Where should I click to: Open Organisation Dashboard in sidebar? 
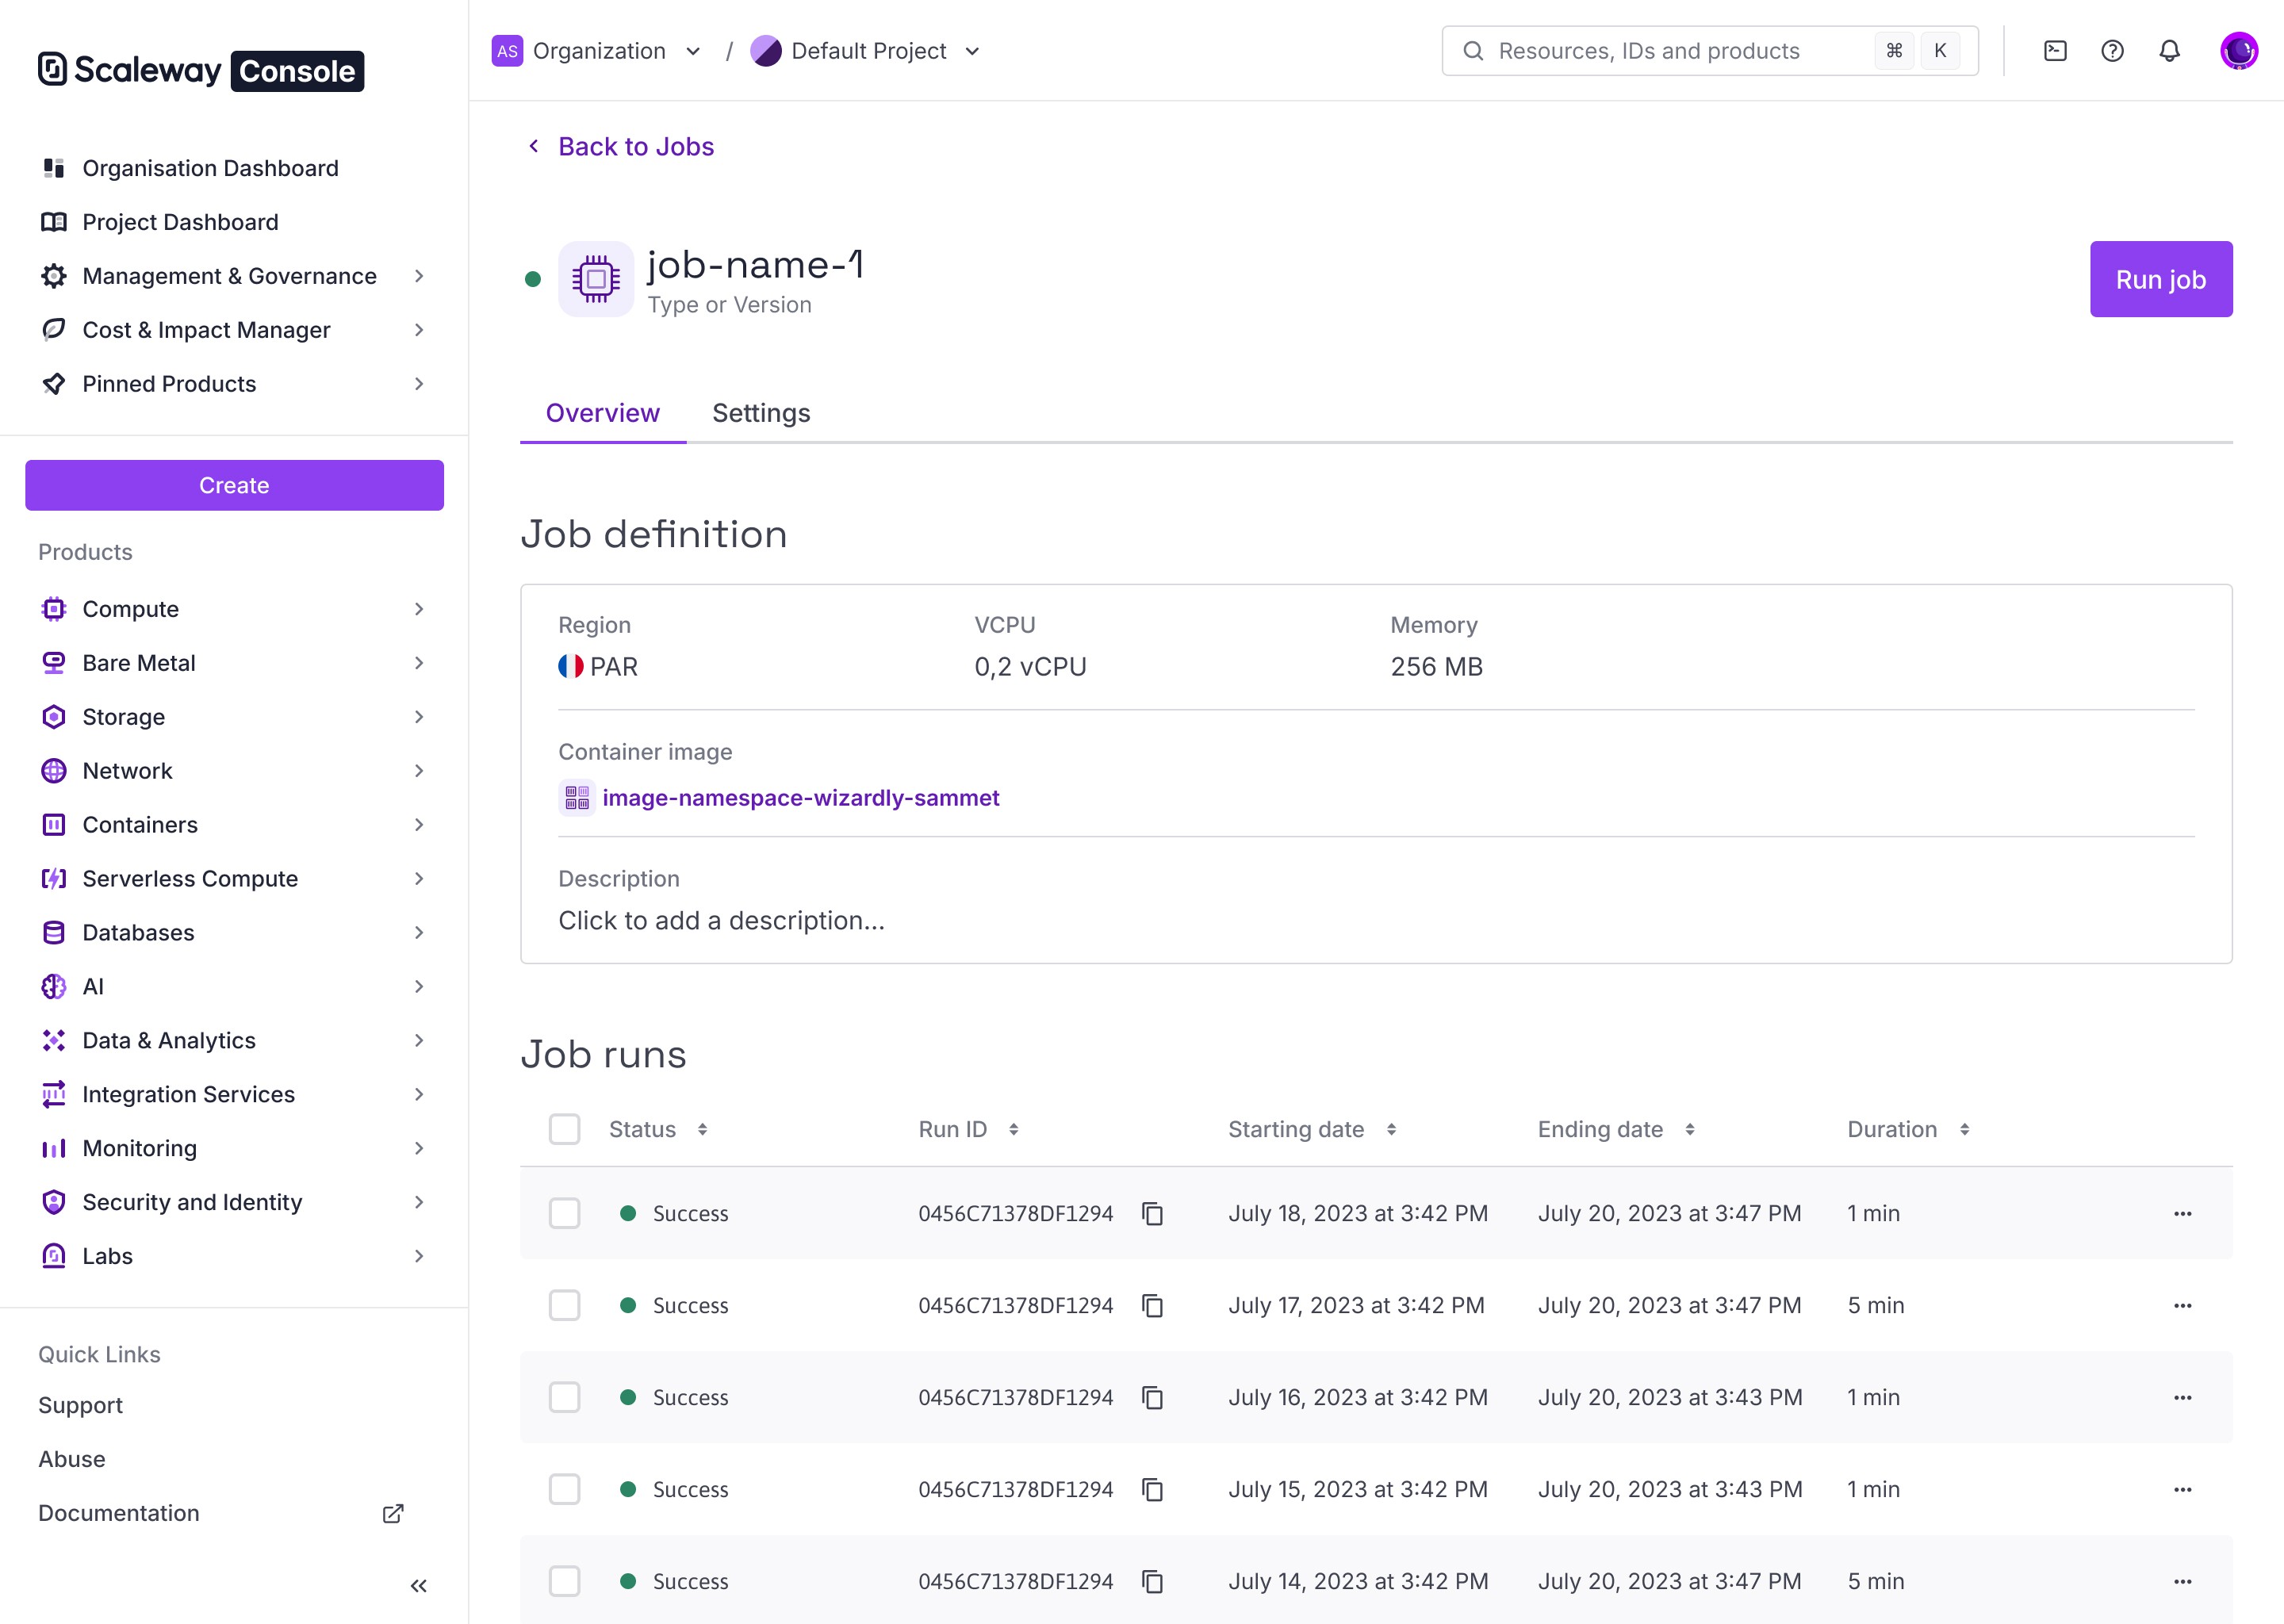[x=210, y=168]
